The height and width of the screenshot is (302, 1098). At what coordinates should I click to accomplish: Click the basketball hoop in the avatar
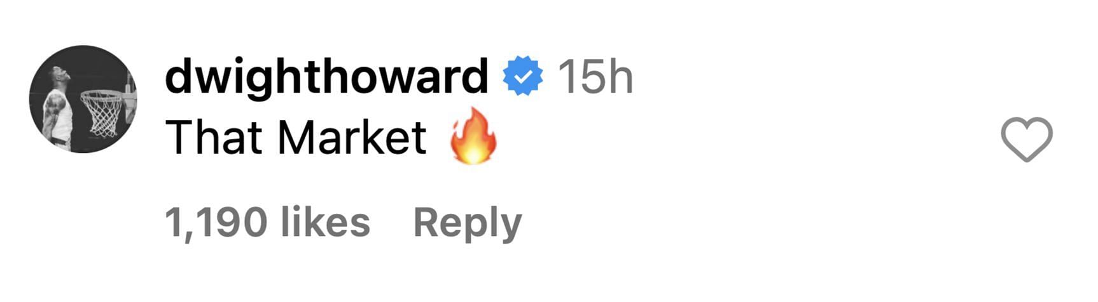pyautogui.click(x=103, y=112)
